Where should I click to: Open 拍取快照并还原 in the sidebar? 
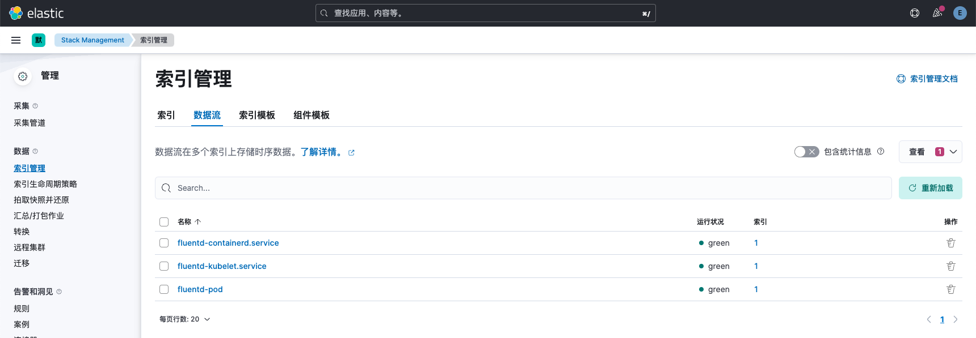coord(41,200)
